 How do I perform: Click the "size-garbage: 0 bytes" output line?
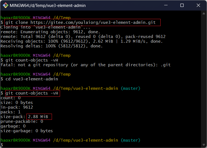click(x=27, y=131)
